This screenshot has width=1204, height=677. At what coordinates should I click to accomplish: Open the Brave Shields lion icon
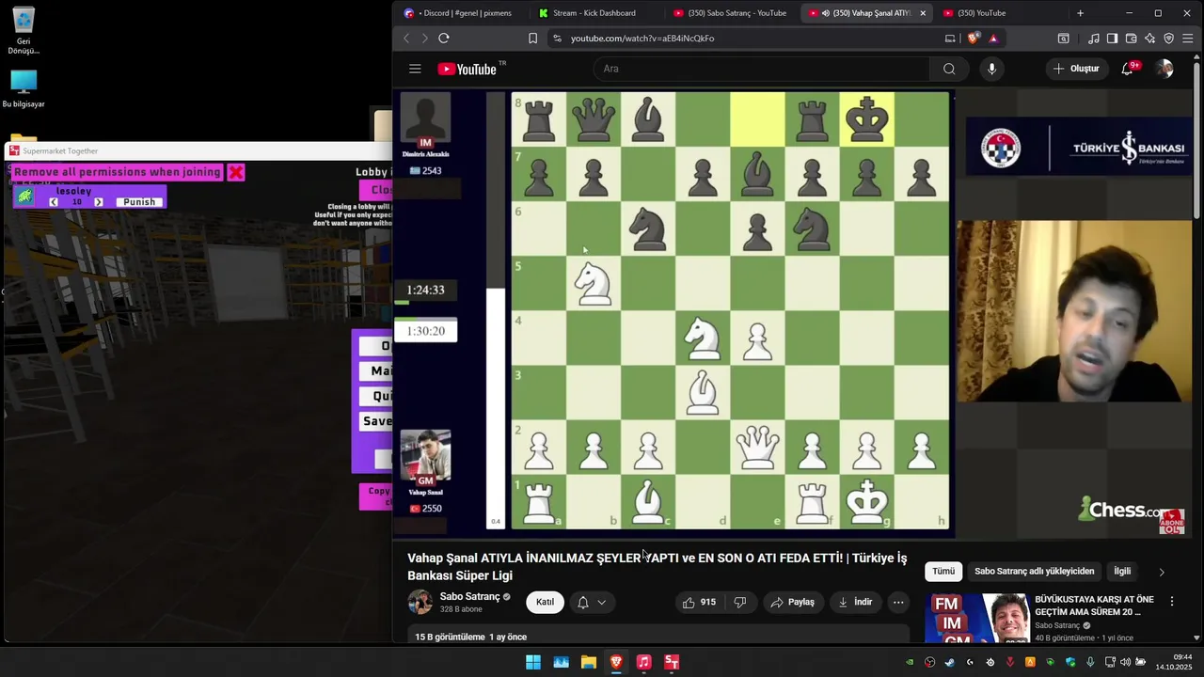(x=973, y=39)
